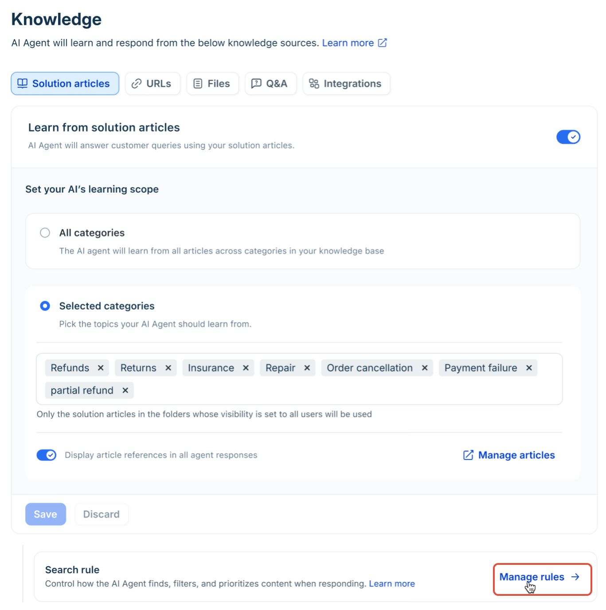
Task: Toggle Display article references switch
Action: (47, 455)
